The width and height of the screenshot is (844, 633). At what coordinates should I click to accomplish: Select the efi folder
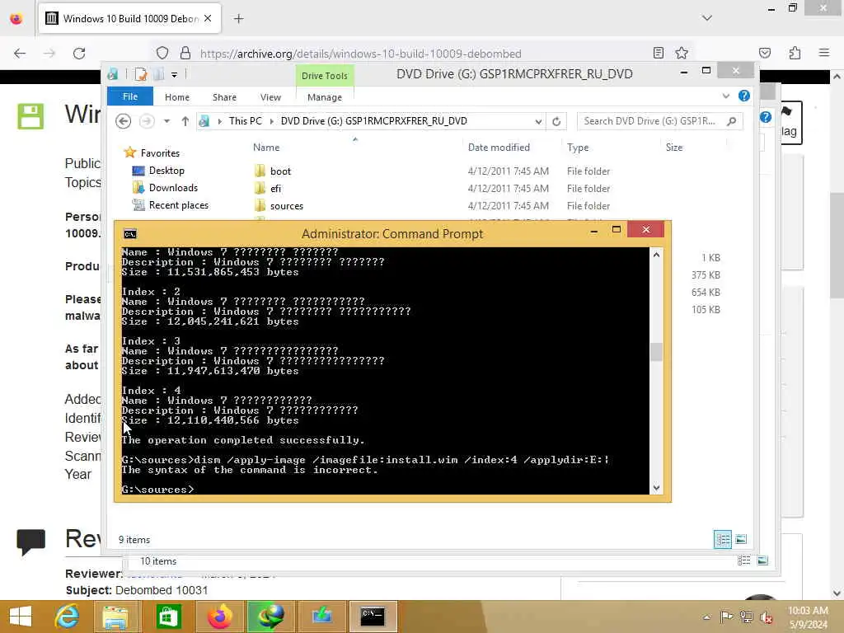pos(275,189)
